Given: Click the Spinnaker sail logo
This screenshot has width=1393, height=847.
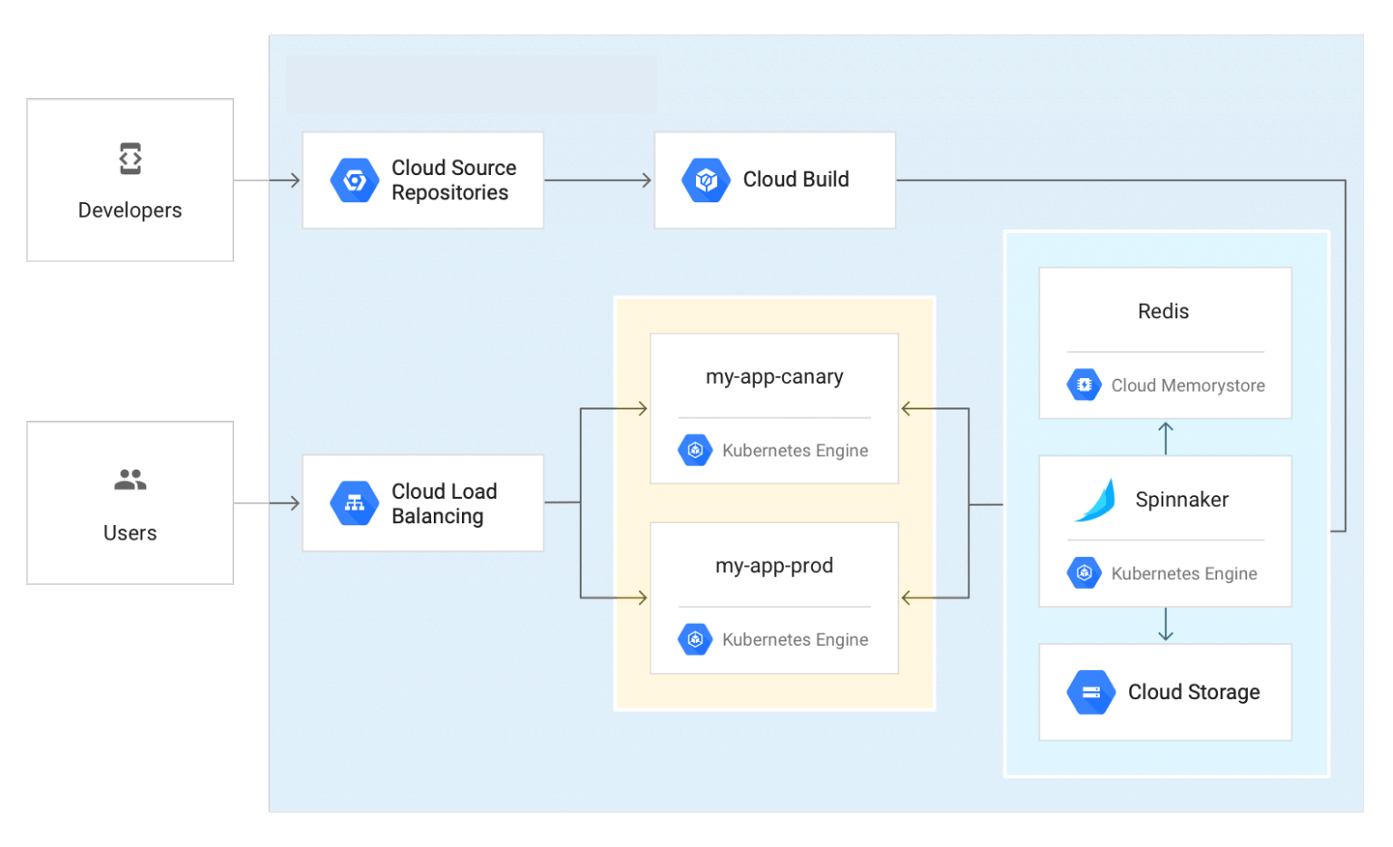Looking at the screenshot, I should coord(1095,501).
